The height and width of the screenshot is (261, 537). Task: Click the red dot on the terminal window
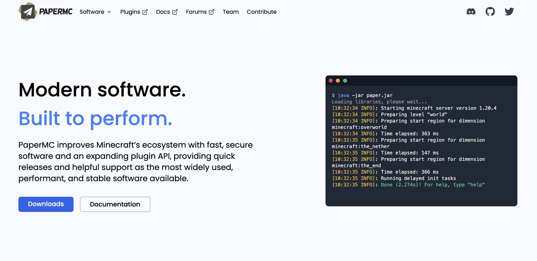[x=331, y=81]
